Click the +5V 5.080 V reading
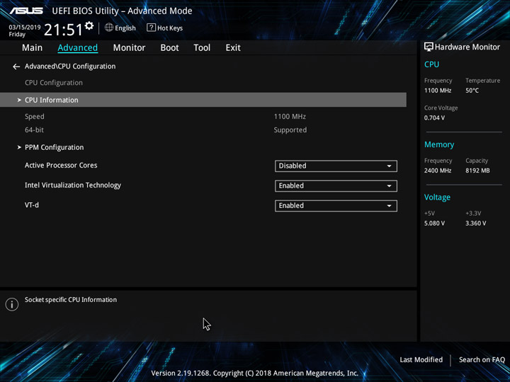 point(434,223)
